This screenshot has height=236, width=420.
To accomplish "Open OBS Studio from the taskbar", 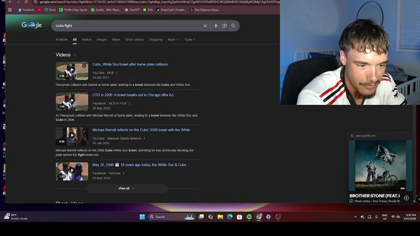I will (x=278, y=217).
